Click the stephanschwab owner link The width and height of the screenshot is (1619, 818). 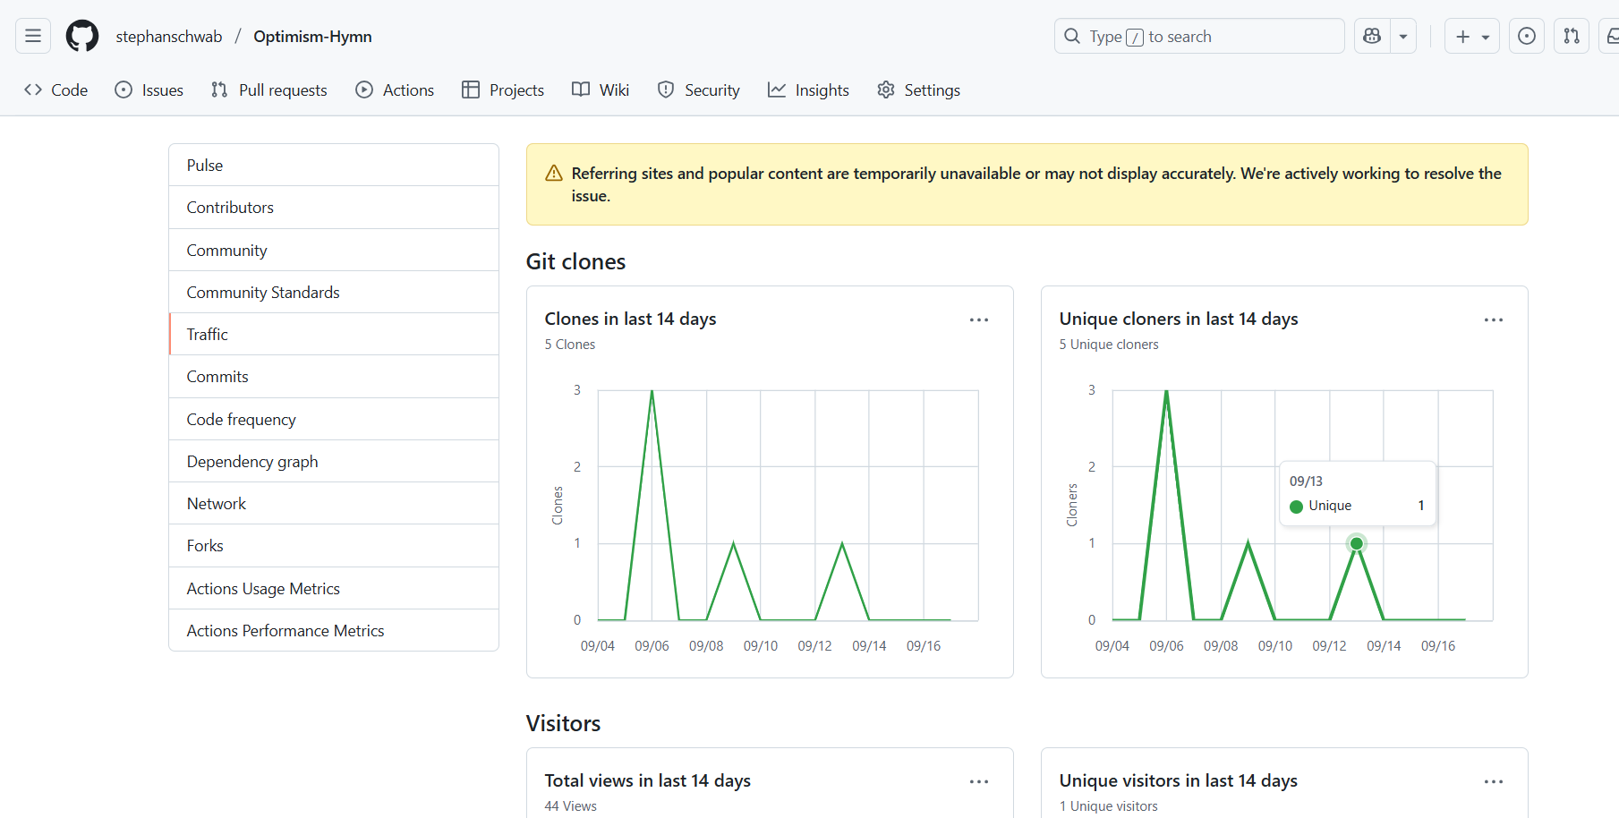168,37
